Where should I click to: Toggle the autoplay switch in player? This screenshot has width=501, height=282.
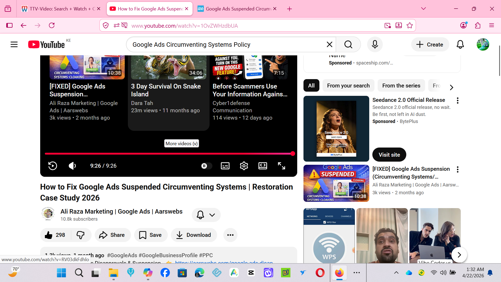(x=206, y=166)
